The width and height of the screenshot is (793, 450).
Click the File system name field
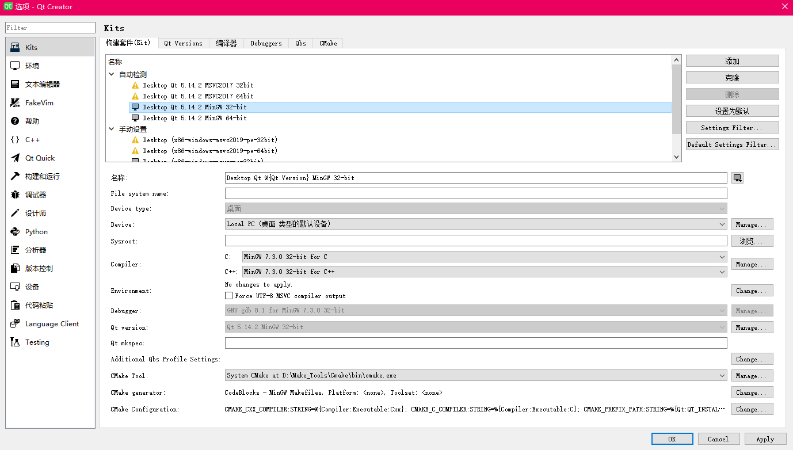476,193
